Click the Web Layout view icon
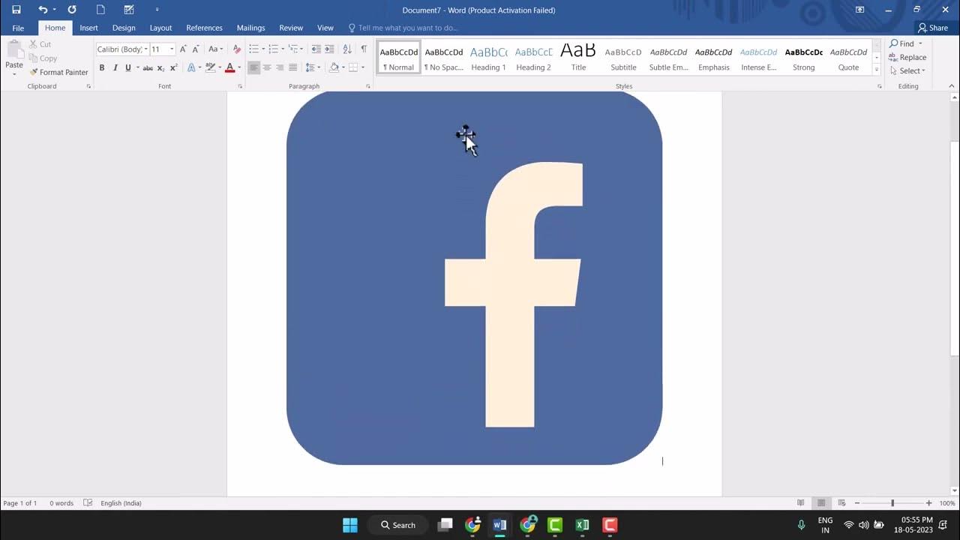960x540 pixels. pyautogui.click(x=841, y=503)
